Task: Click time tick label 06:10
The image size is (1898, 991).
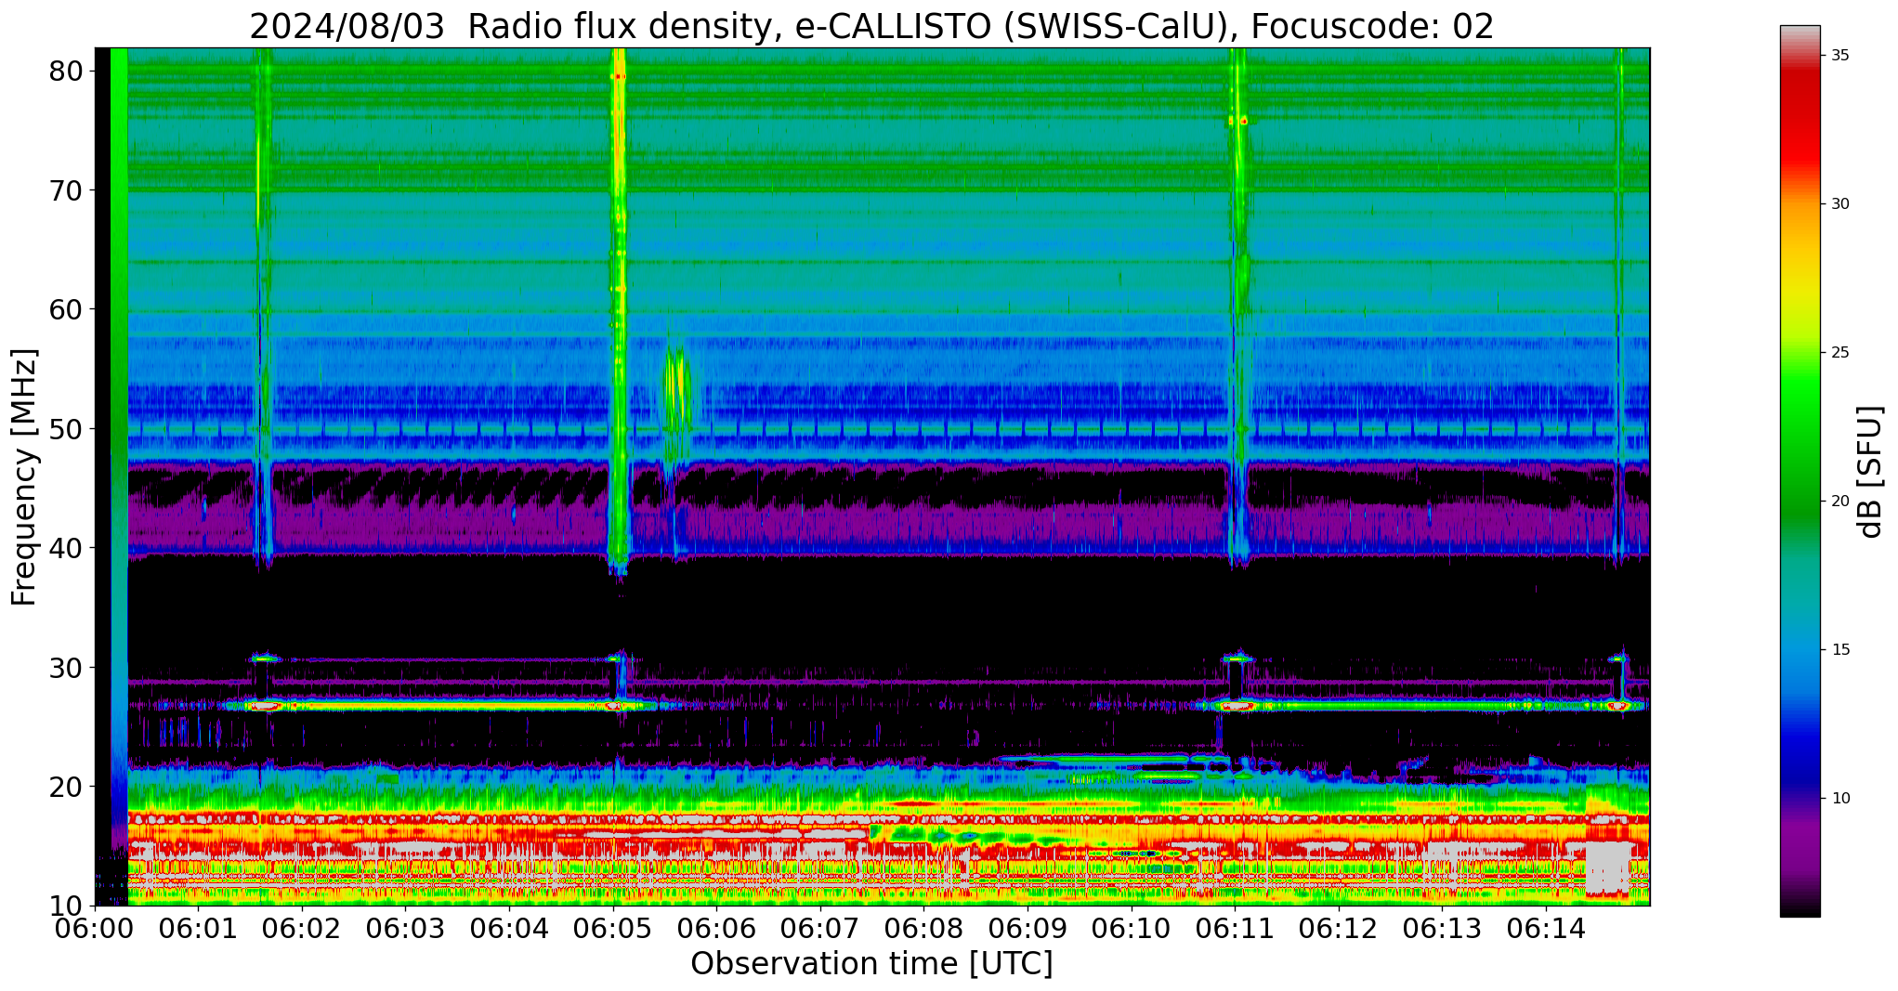Action: click(1131, 929)
